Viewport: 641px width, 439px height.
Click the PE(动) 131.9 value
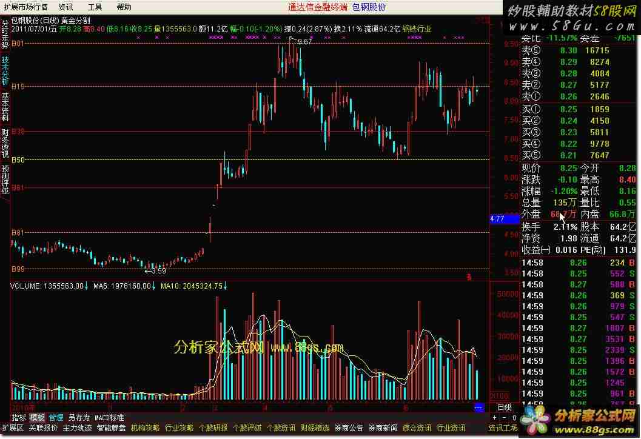click(625, 249)
